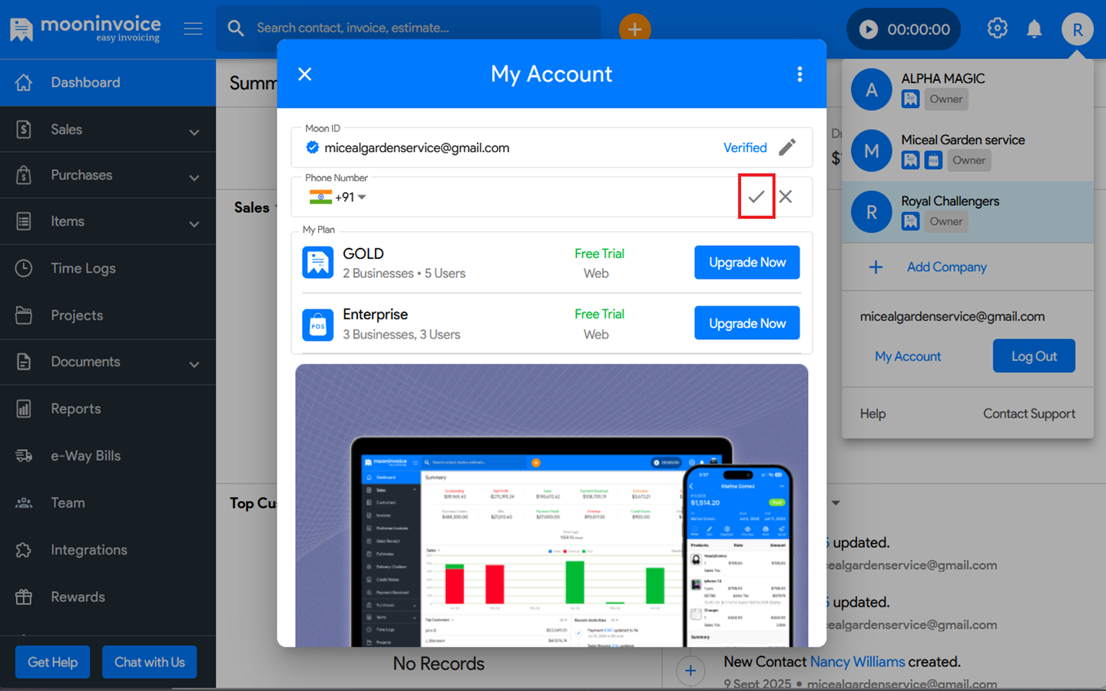Click the Add Company link
The width and height of the screenshot is (1106, 691).
tap(945, 267)
